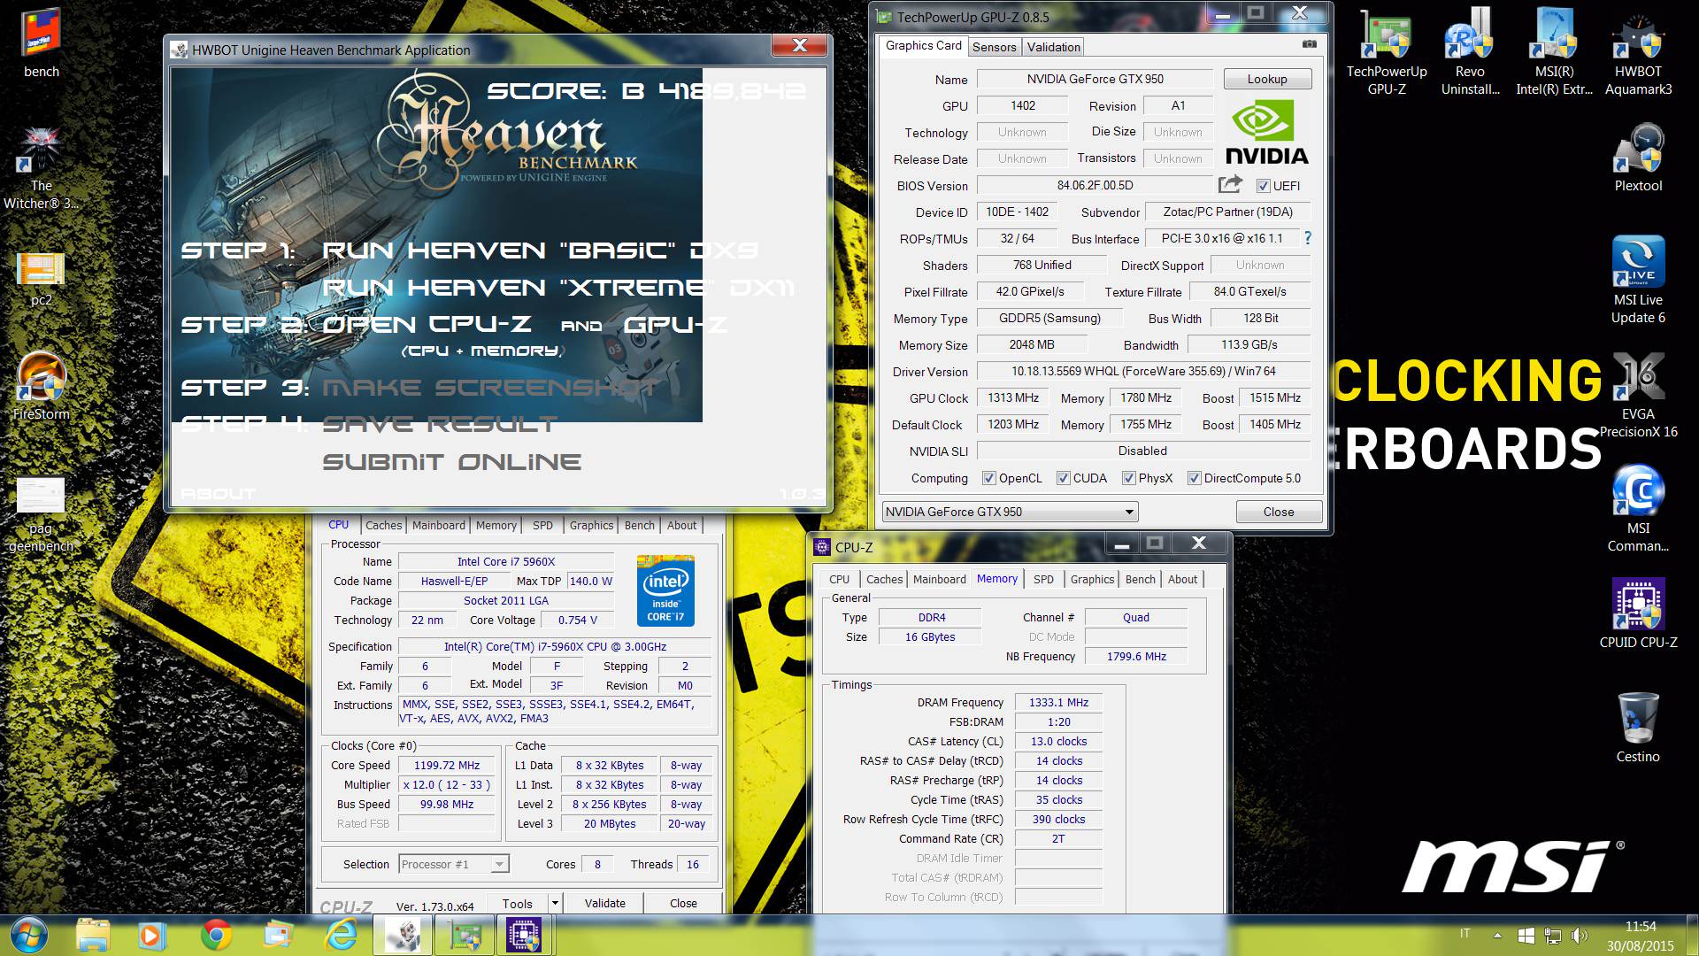Click SAVE RESULT in Heaven app
Screen dimensions: 1699x956
(x=440, y=423)
